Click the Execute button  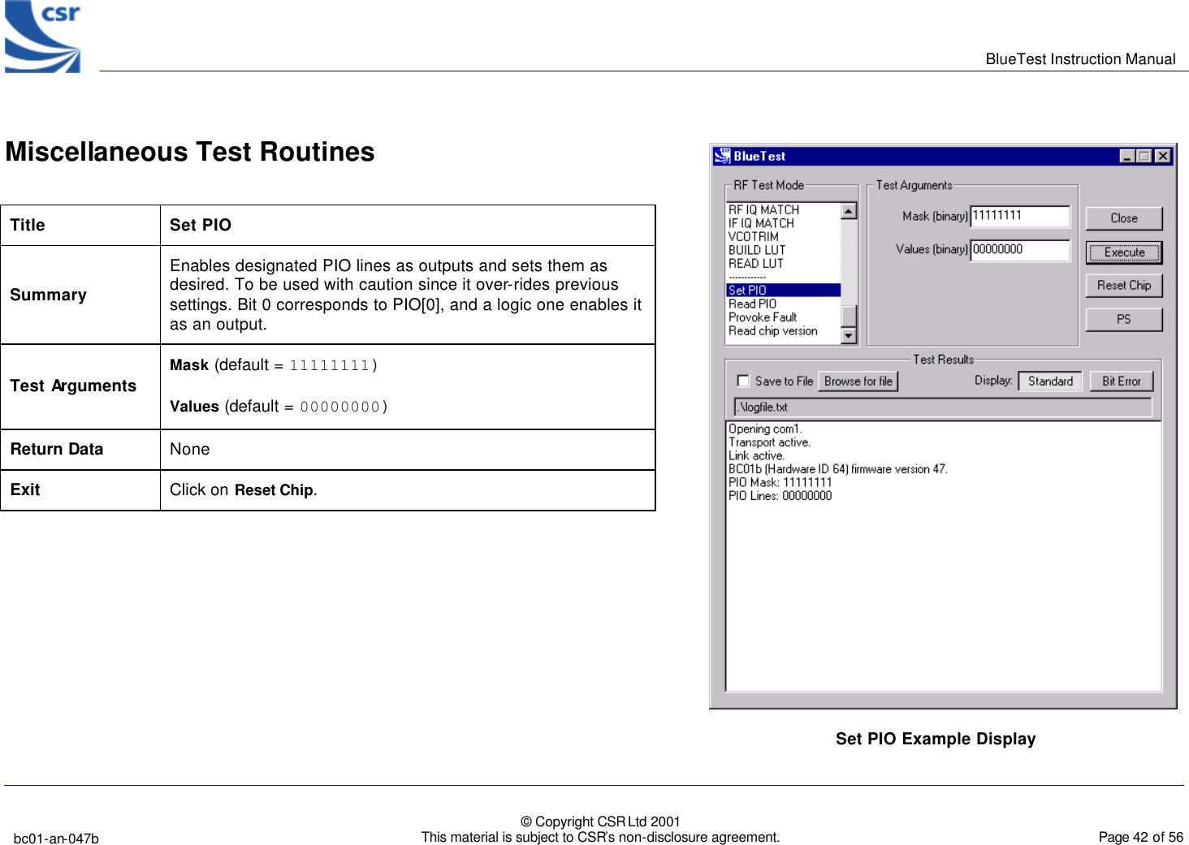[x=1124, y=252]
